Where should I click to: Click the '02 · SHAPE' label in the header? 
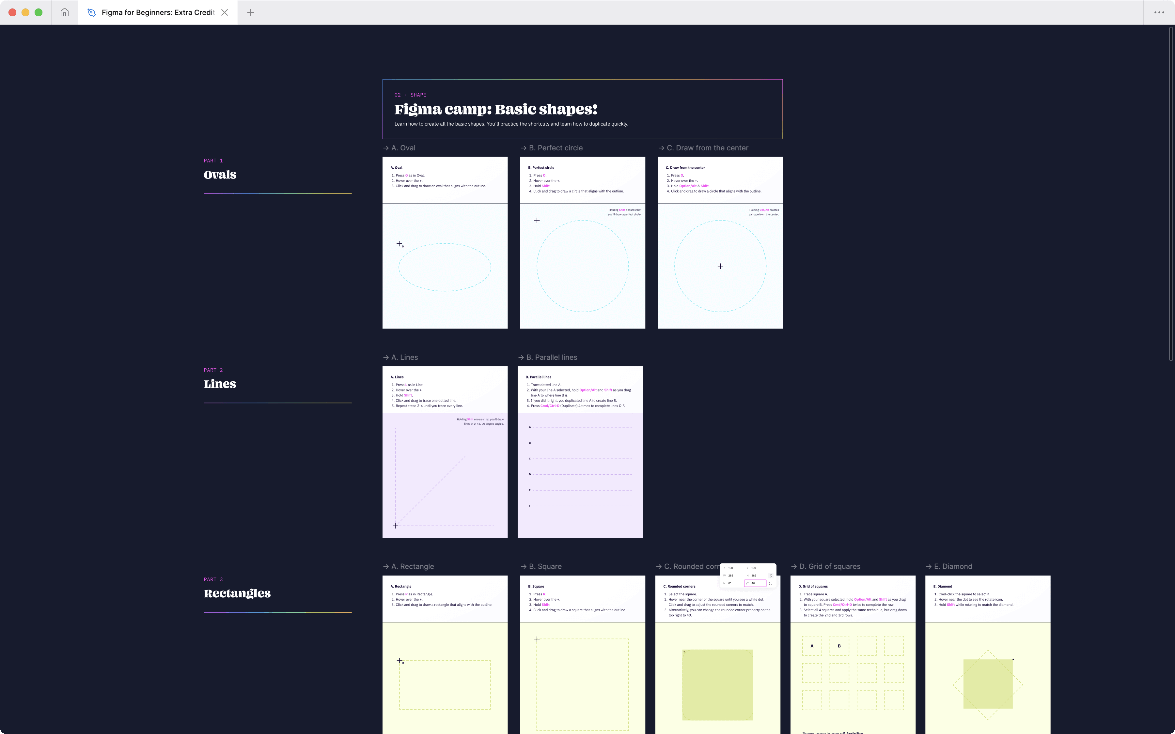pyautogui.click(x=410, y=95)
